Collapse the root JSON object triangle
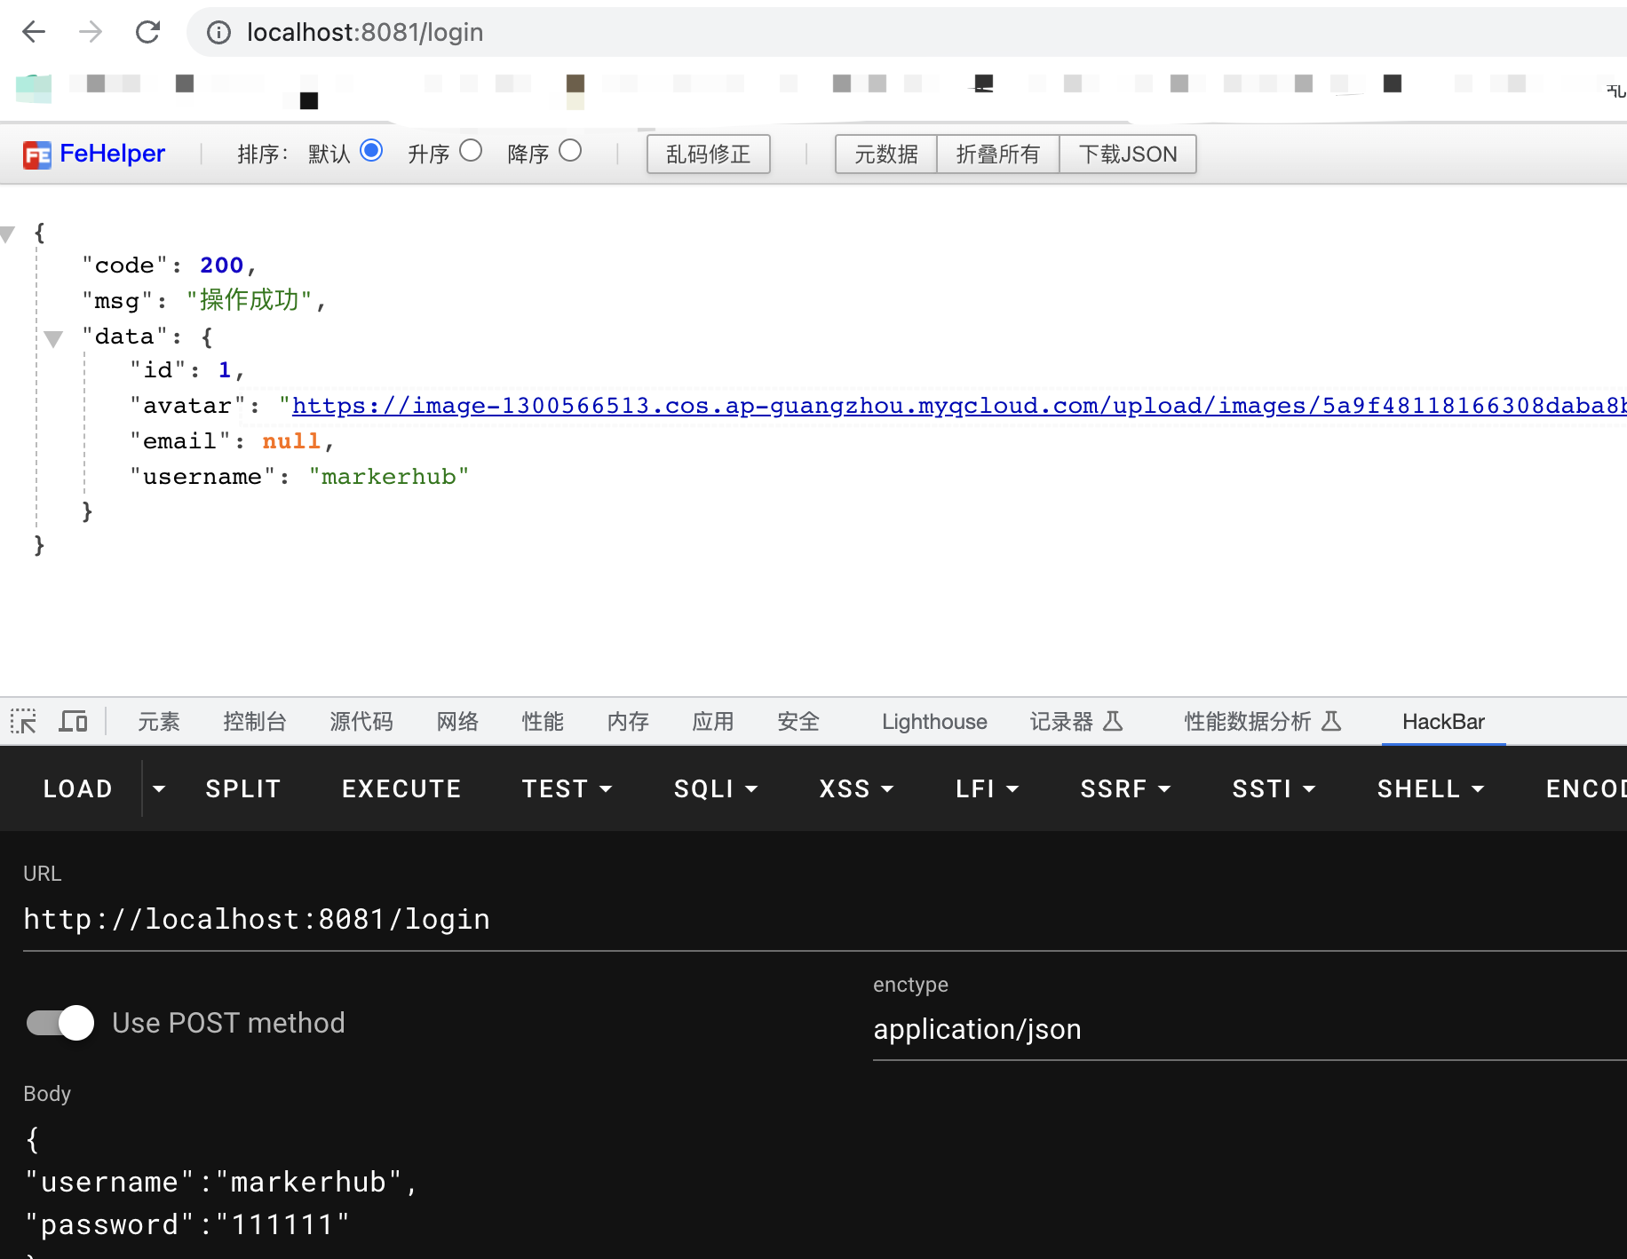The width and height of the screenshot is (1627, 1259). pos(8,234)
